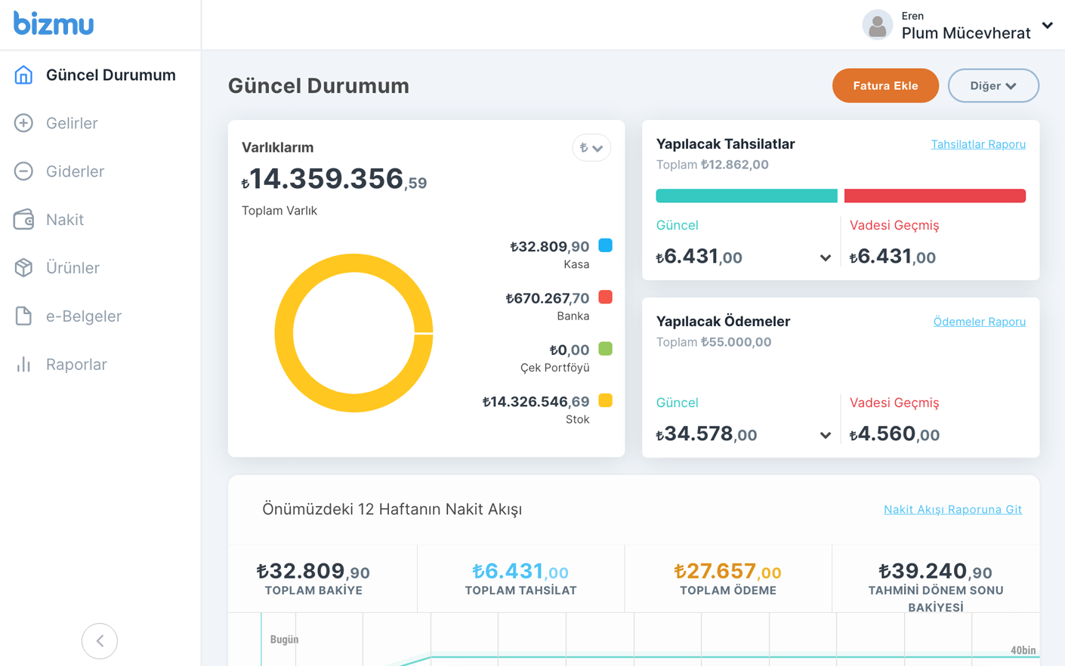This screenshot has width=1065, height=666.
Task: Open the Diğer dropdown
Action: tap(993, 85)
